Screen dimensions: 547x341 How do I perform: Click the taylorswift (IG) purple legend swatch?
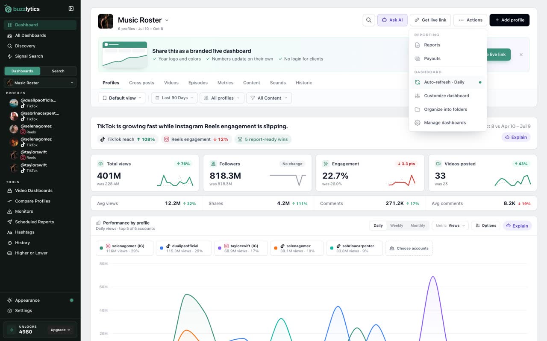point(220,248)
